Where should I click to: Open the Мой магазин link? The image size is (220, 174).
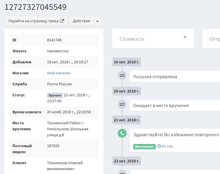(59, 73)
